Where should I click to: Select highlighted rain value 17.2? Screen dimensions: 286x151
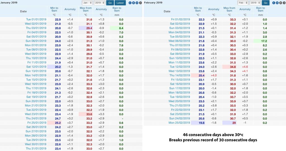click(264, 41)
